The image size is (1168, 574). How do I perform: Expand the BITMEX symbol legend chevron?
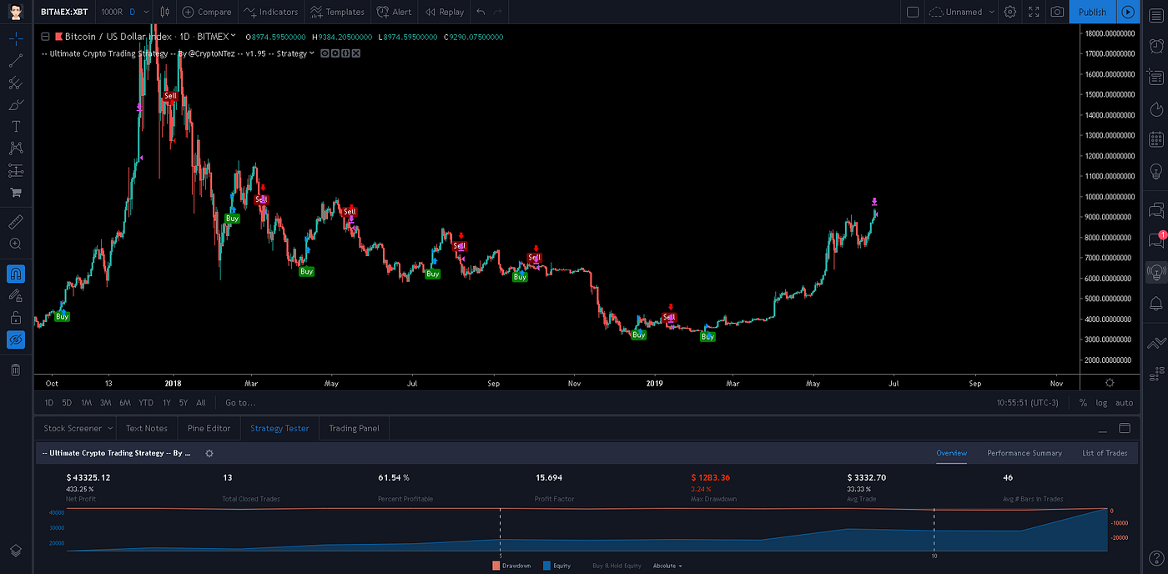tap(233, 36)
